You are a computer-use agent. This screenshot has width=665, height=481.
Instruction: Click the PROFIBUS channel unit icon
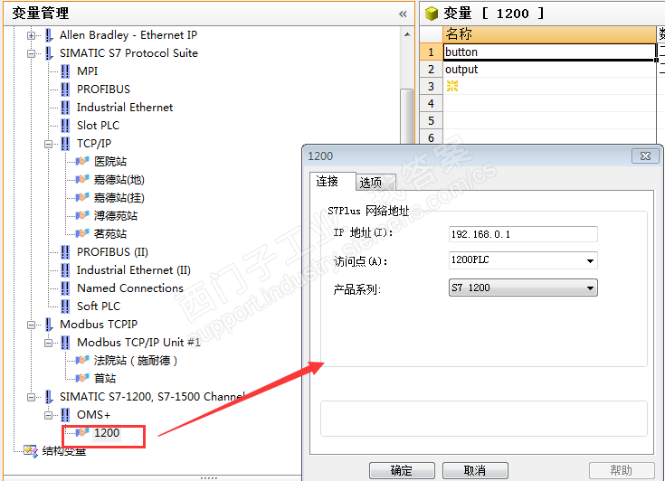[65, 90]
